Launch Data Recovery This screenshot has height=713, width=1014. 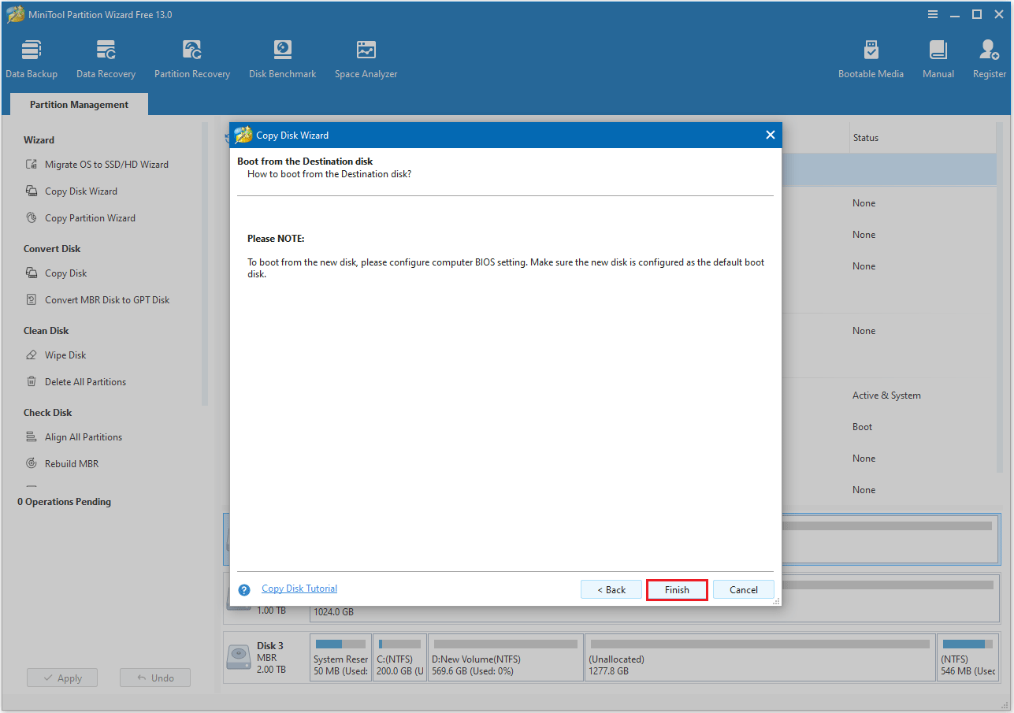tap(106, 57)
